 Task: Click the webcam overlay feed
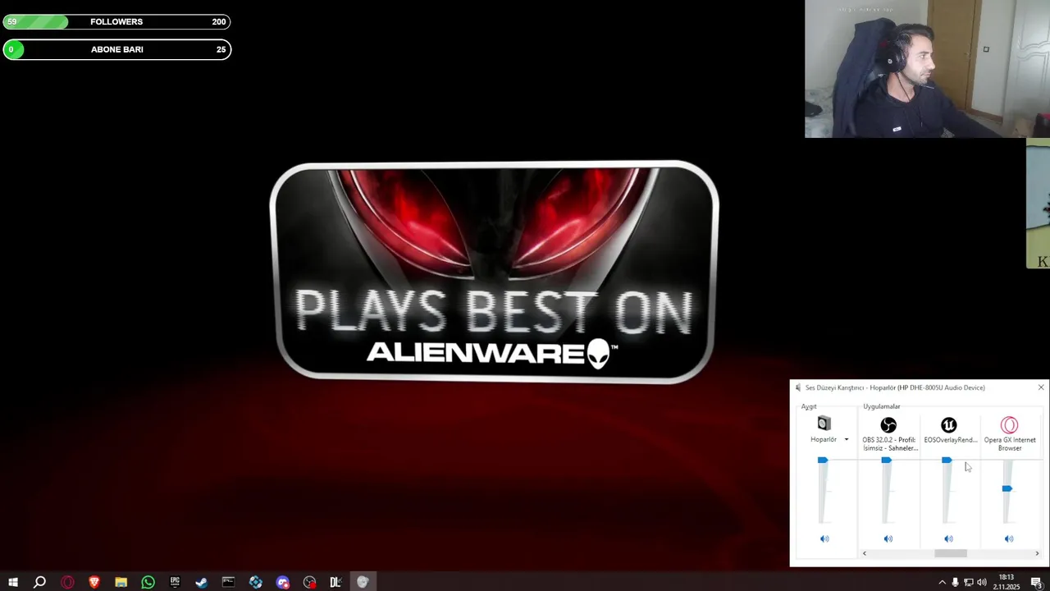[x=927, y=69]
